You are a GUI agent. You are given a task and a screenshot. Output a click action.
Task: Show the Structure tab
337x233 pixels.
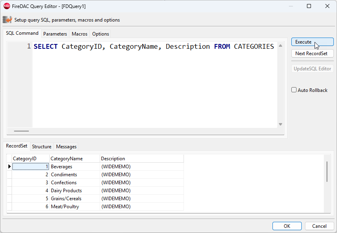[x=42, y=147]
